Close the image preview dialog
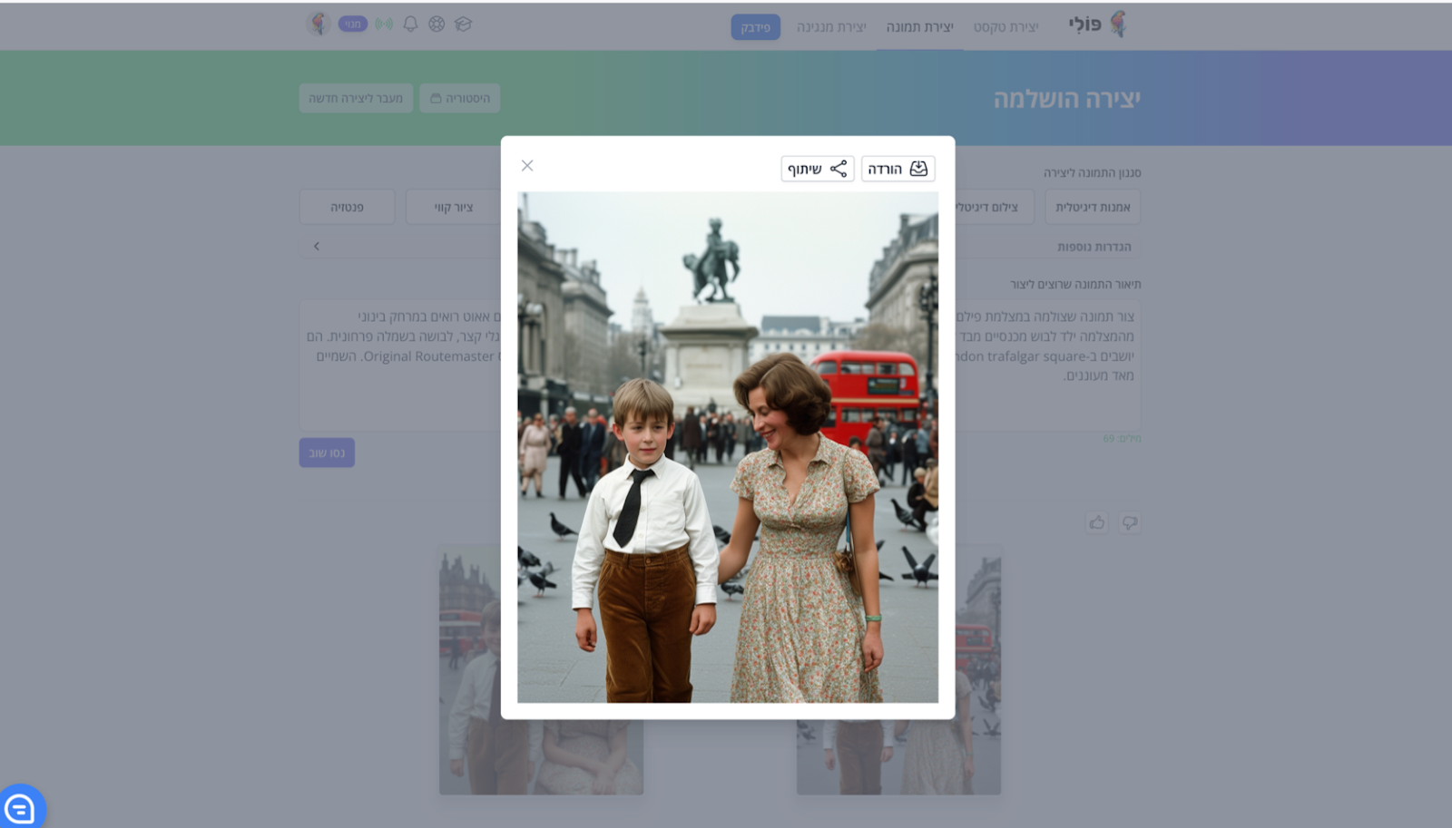Screen dimensions: 1452x828 [x=527, y=166]
